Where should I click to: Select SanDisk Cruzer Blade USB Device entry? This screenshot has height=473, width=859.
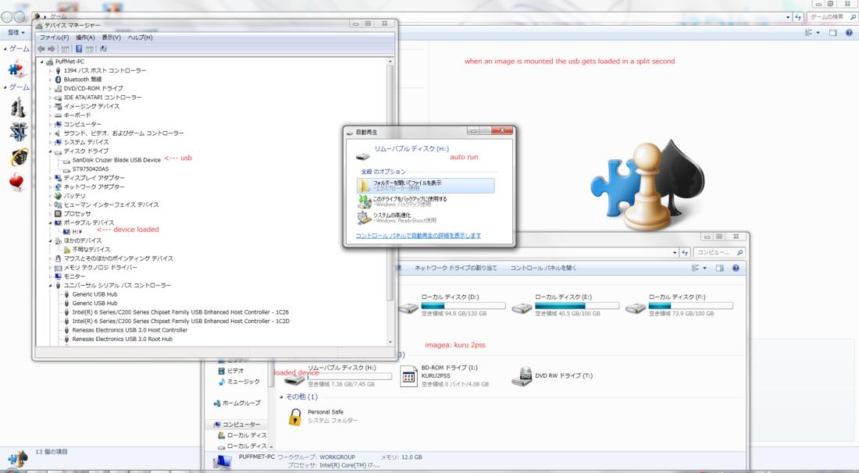pos(116,159)
